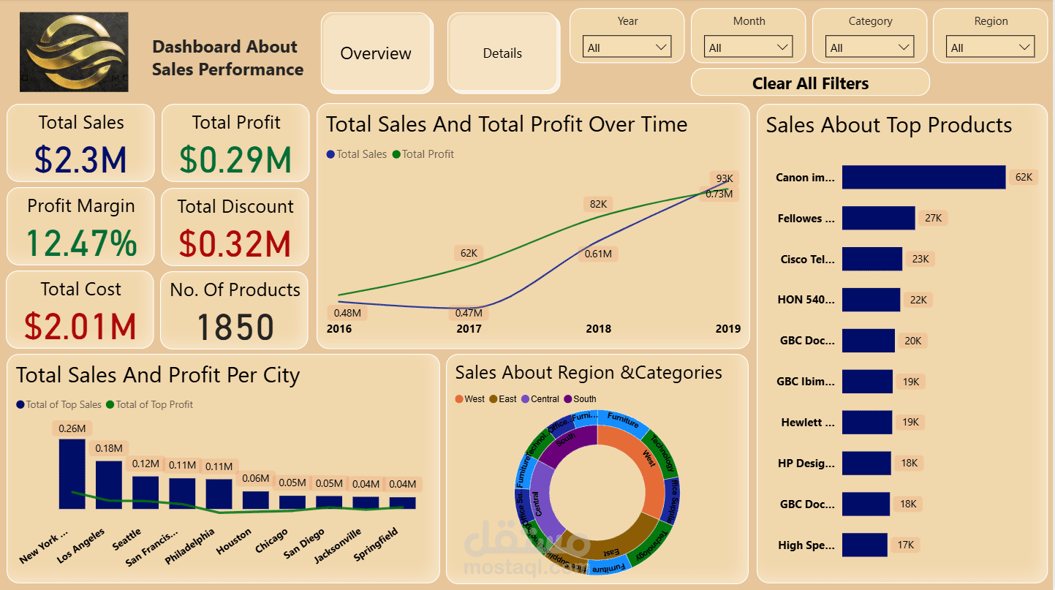Click the Total of Top Profit legend marker
Screen dimensions: 1055x590
point(111,404)
